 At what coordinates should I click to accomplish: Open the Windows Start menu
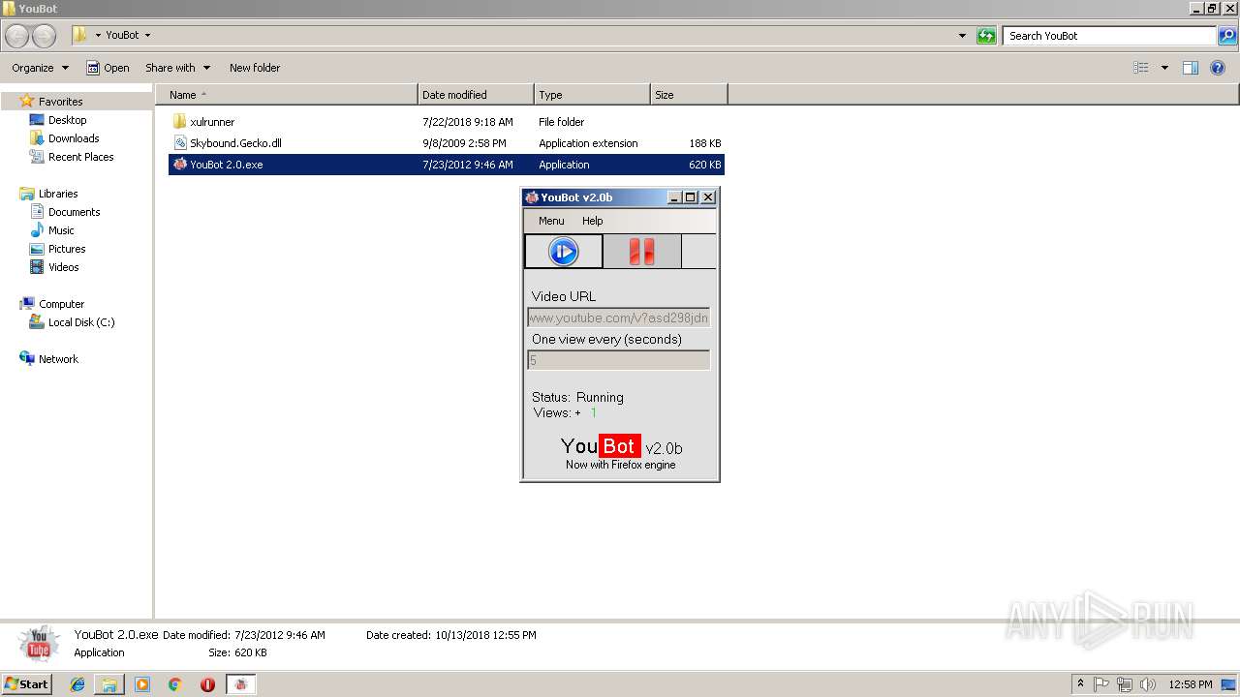(26, 683)
